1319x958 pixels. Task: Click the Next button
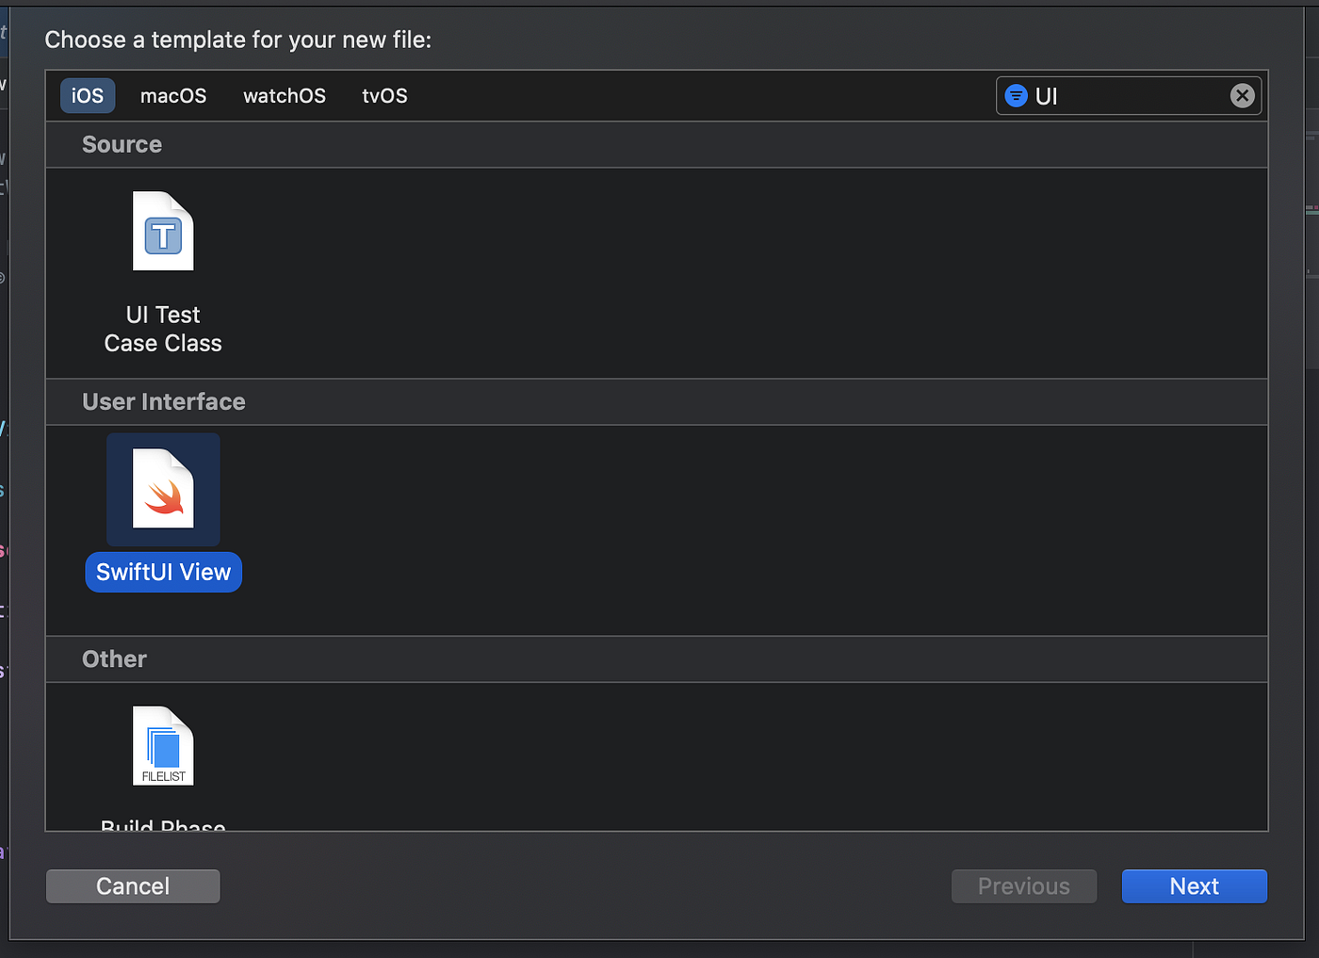(1194, 885)
